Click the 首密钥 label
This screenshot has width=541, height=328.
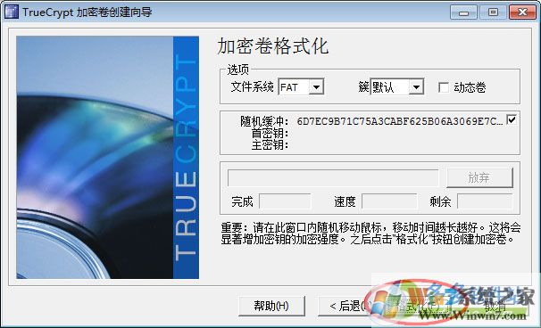(270, 133)
